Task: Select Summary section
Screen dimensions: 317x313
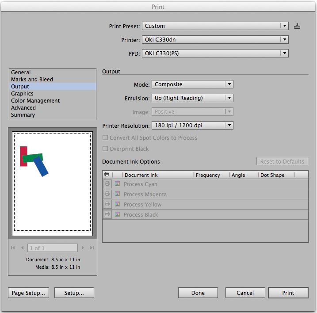Action: (x=53, y=115)
